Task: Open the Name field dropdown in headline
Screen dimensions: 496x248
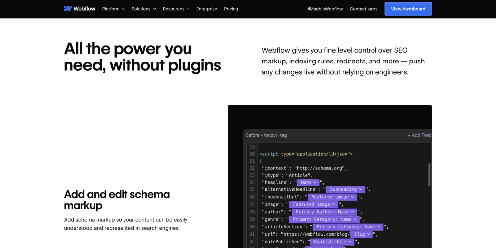Action: [308, 182]
